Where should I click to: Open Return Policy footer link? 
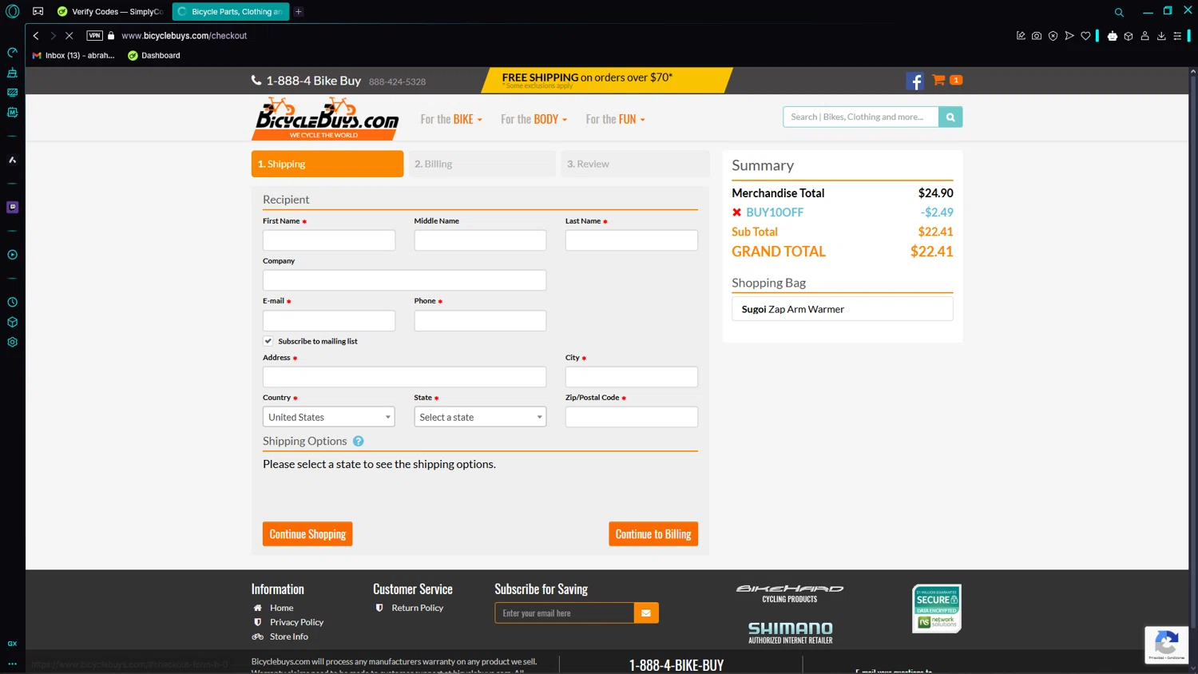(x=417, y=608)
